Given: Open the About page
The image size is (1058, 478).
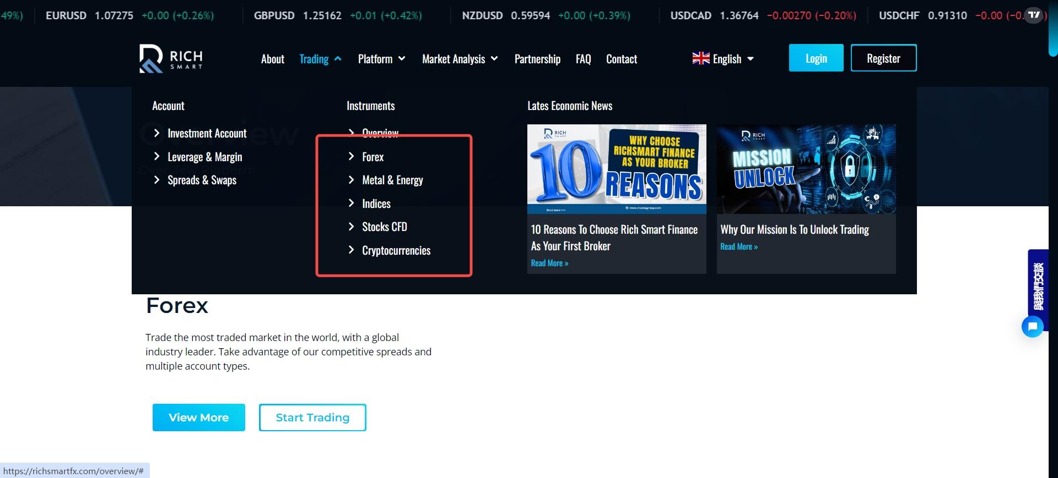Looking at the screenshot, I should click(x=273, y=59).
